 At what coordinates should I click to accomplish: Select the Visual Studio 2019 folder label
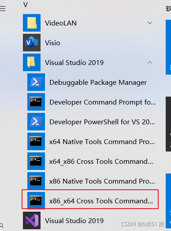click(x=74, y=63)
